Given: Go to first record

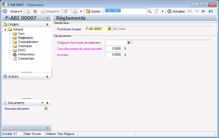Looking at the screenshot, I should (190, 11).
